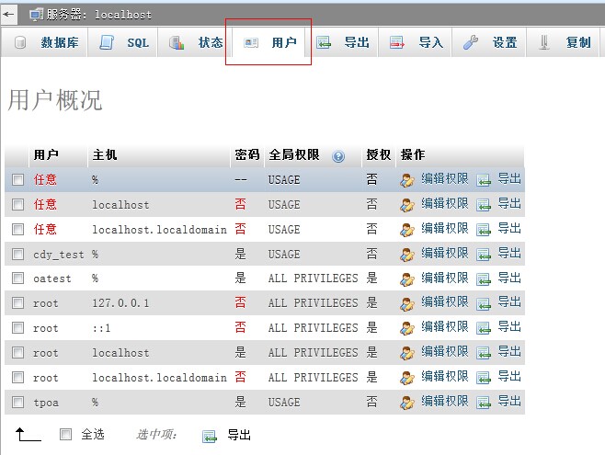Click the oatest user name
605x455 pixels.
click(52, 279)
